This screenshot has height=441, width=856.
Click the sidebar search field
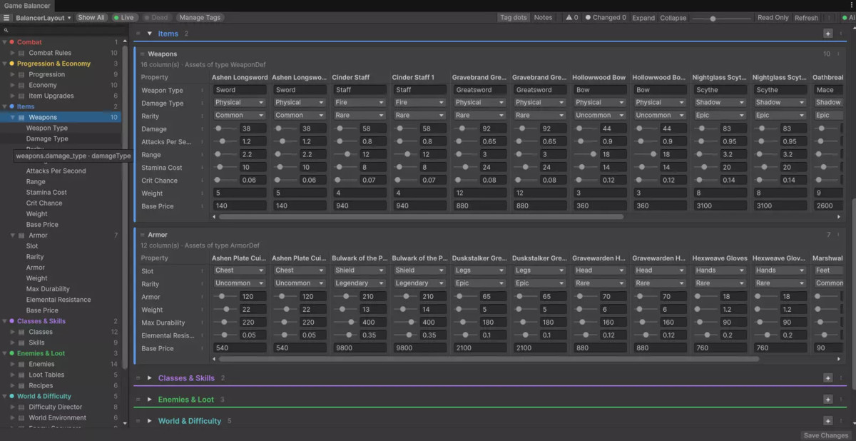coord(64,31)
